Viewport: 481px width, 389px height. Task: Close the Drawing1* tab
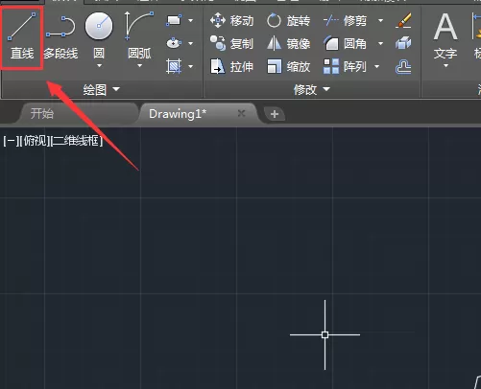pyautogui.click(x=241, y=113)
